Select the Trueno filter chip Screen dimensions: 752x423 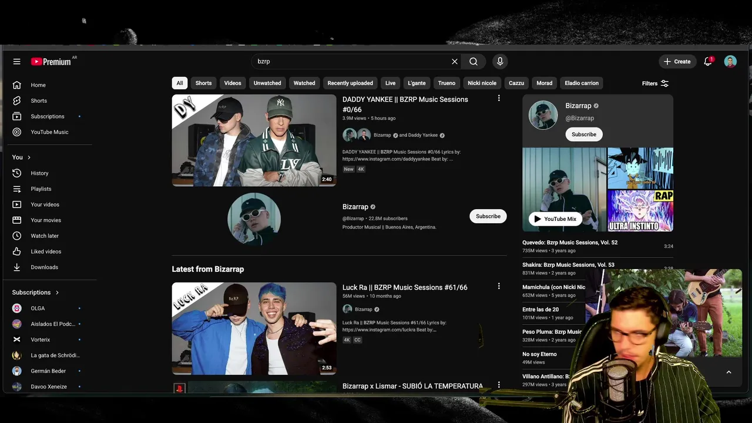pyautogui.click(x=446, y=83)
